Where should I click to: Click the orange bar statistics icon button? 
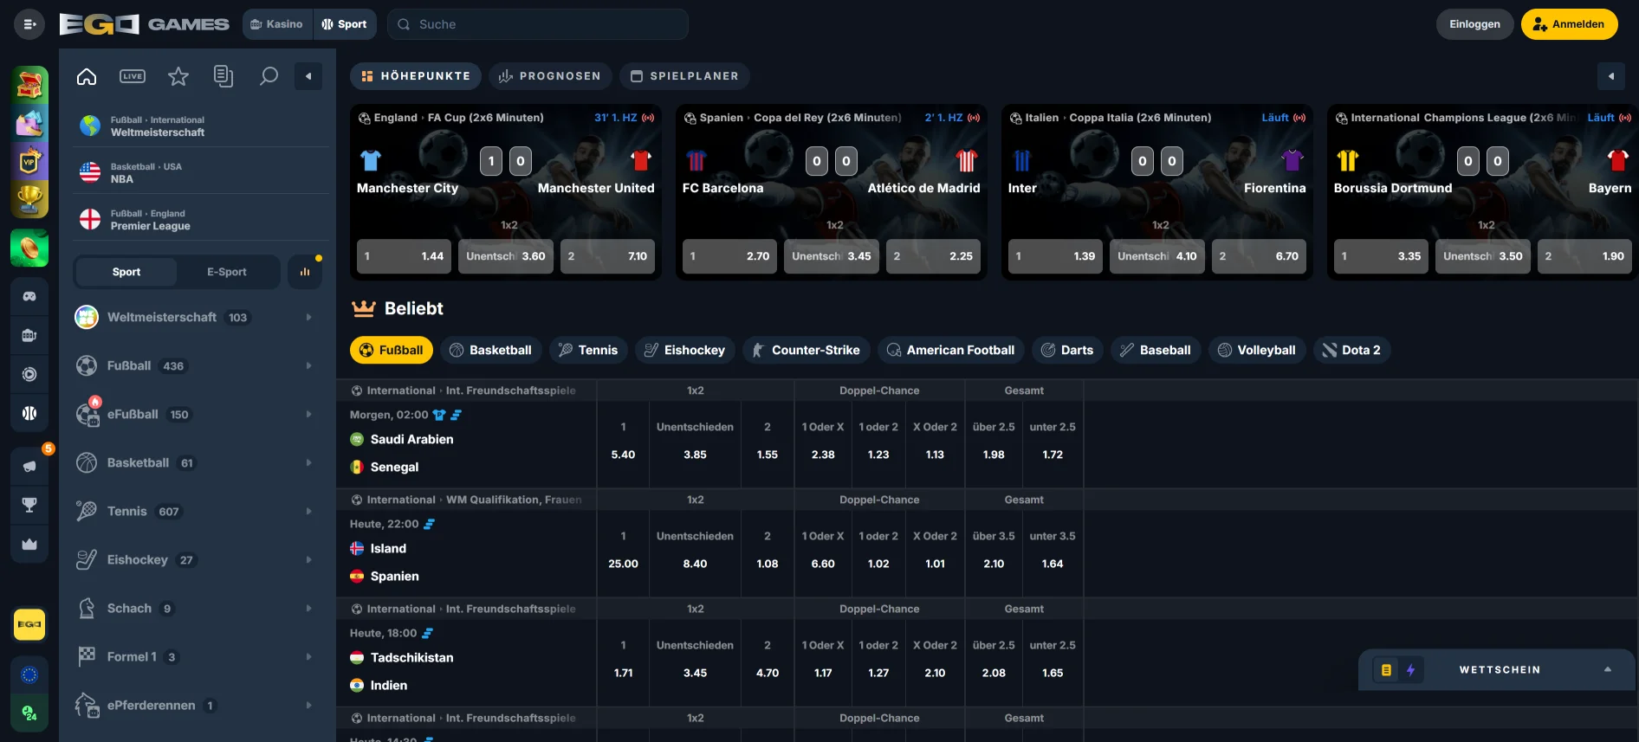click(x=305, y=272)
